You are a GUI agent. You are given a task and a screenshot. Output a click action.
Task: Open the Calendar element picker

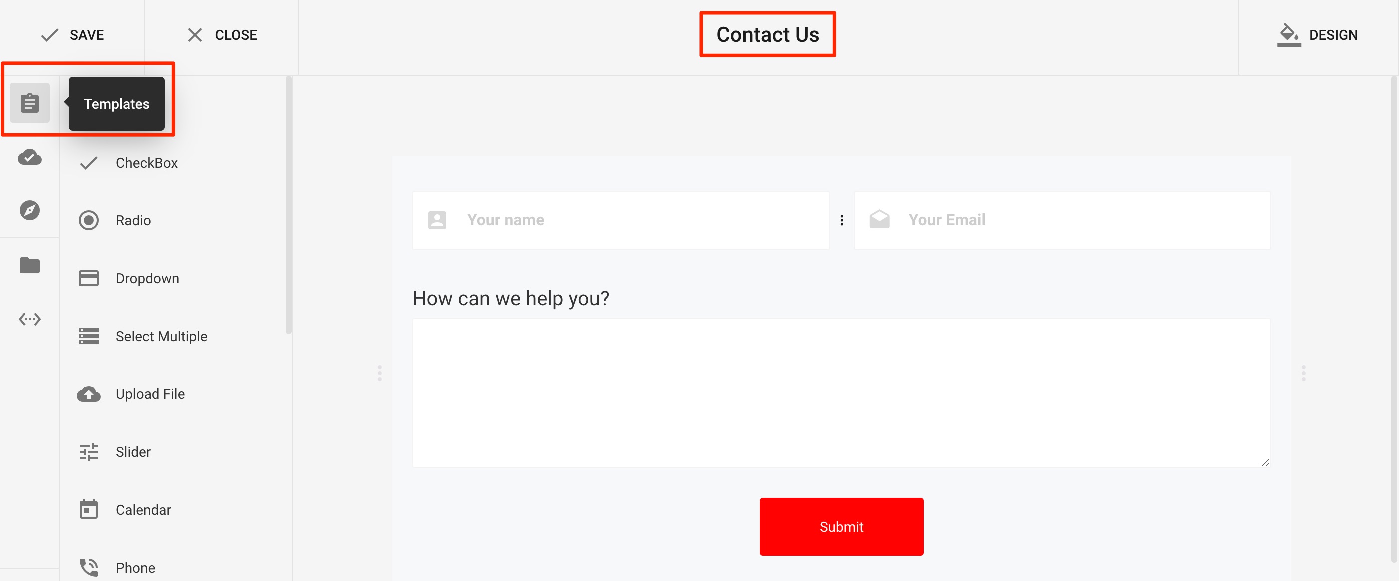(x=143, y=510)
